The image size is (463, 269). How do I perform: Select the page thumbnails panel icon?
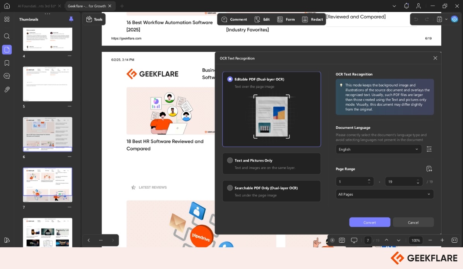7,49
